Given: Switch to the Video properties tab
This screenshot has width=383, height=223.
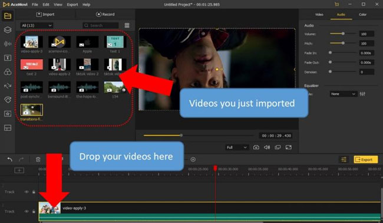Looking at the screenshot, I should [319, 14].
